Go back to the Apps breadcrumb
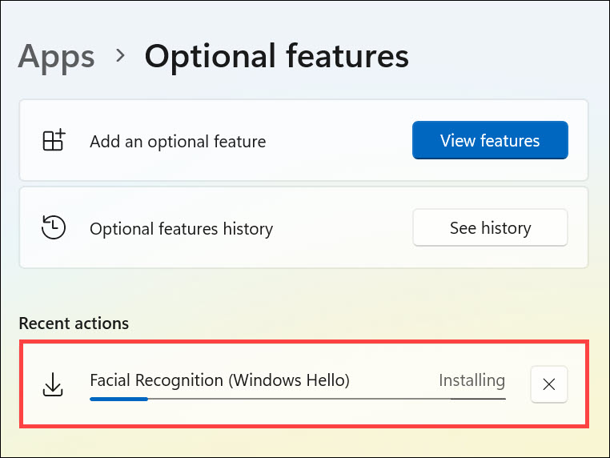 pos(56,56)
